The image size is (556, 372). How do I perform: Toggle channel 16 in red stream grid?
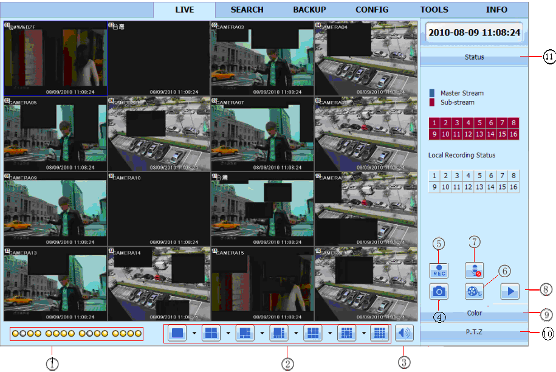[x=513, y=134]
